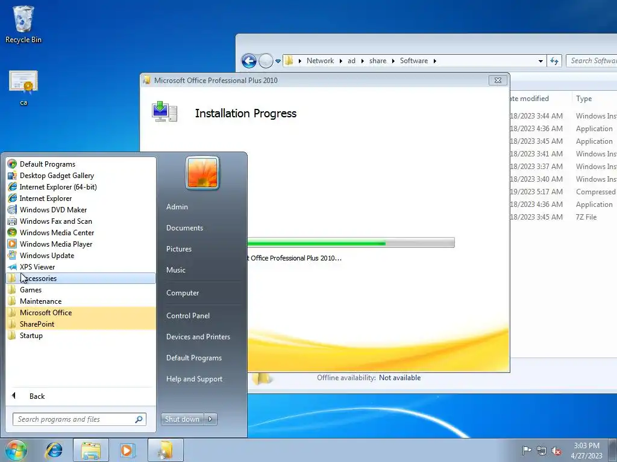Click the Action Center flag tray icon
This screenshot has width=617, height=462.
(x=527, y=451)
